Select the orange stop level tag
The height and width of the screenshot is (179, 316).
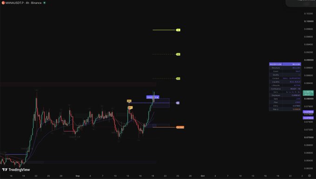(x=180, y=128)
